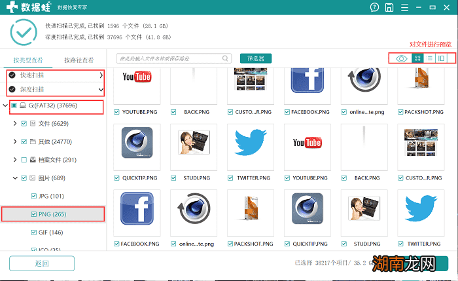
Task: Toggle the 档案文件 (291) checkbox
Action: [24, 159]
